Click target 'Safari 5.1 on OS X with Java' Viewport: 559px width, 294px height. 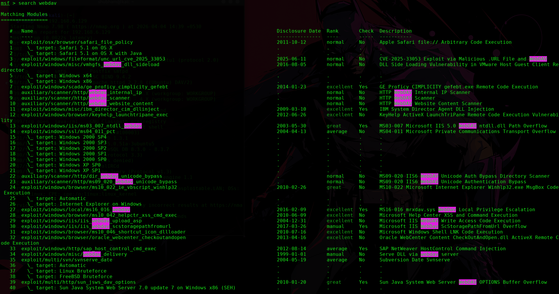(89, 53)
